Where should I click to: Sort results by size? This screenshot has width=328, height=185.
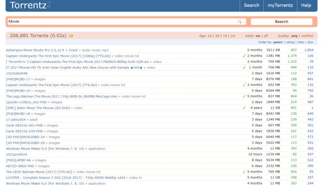pos(310,42)
